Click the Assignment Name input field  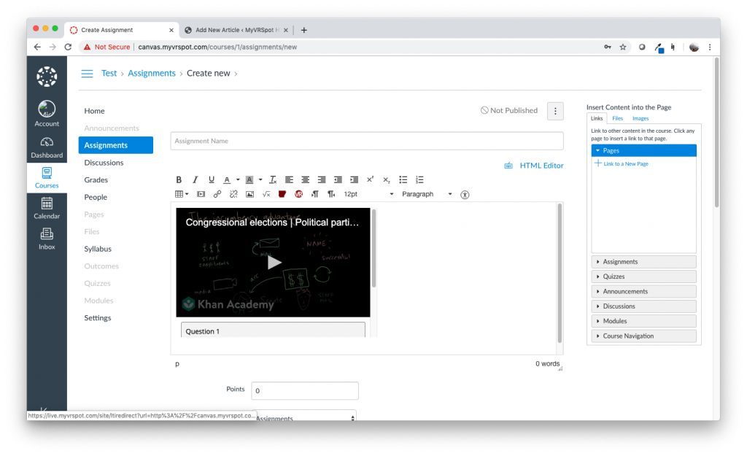coord(367,141)
